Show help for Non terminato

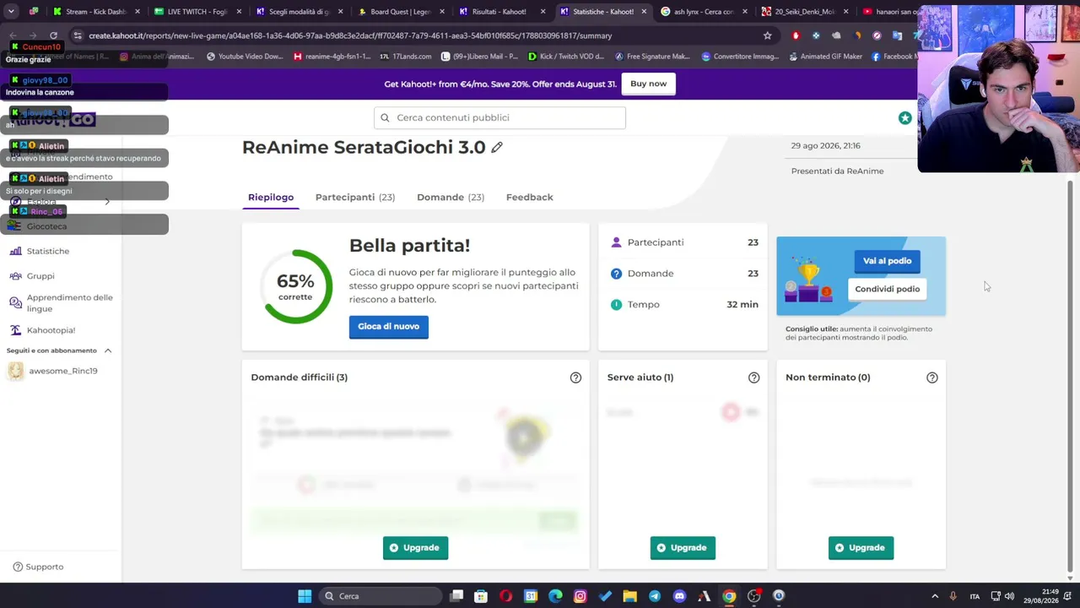[x=931, y=377]
